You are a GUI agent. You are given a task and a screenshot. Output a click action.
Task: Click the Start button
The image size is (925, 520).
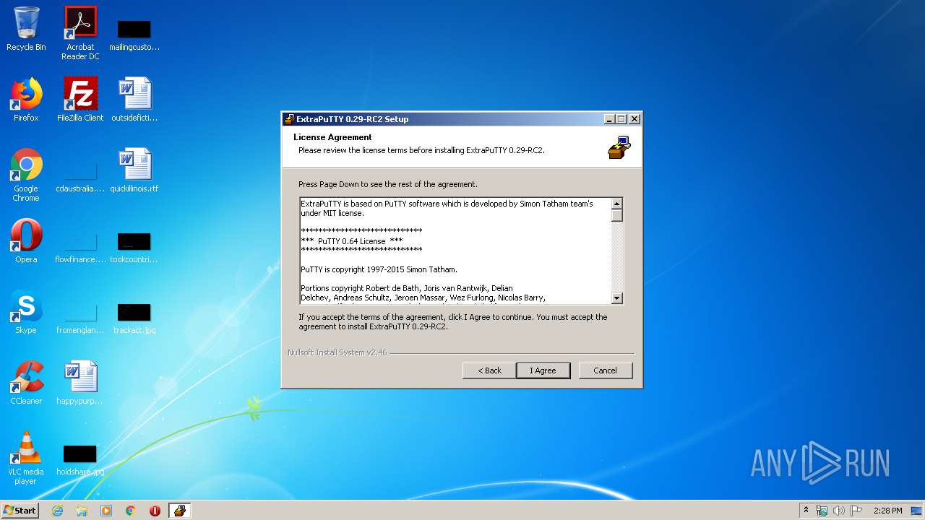[20, 511]
